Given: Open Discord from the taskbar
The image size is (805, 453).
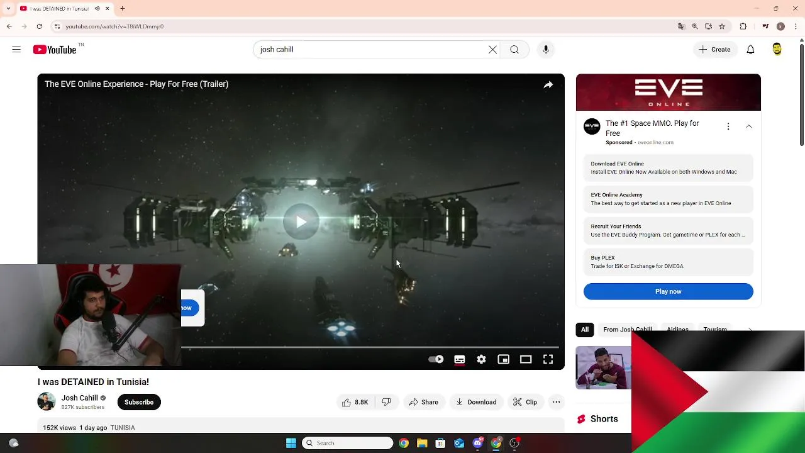Looking at the screenshot, I should point(477,443).
